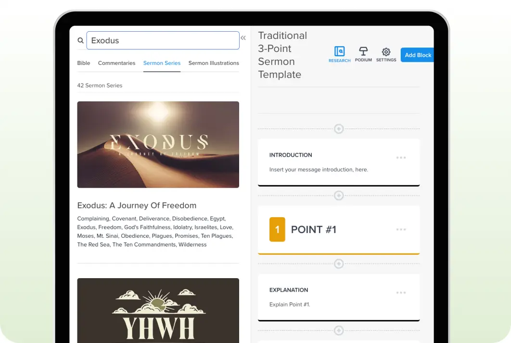Open the Point #1 block options menu
This screenshot has height=343, width=511.
[x=401, y=229]
